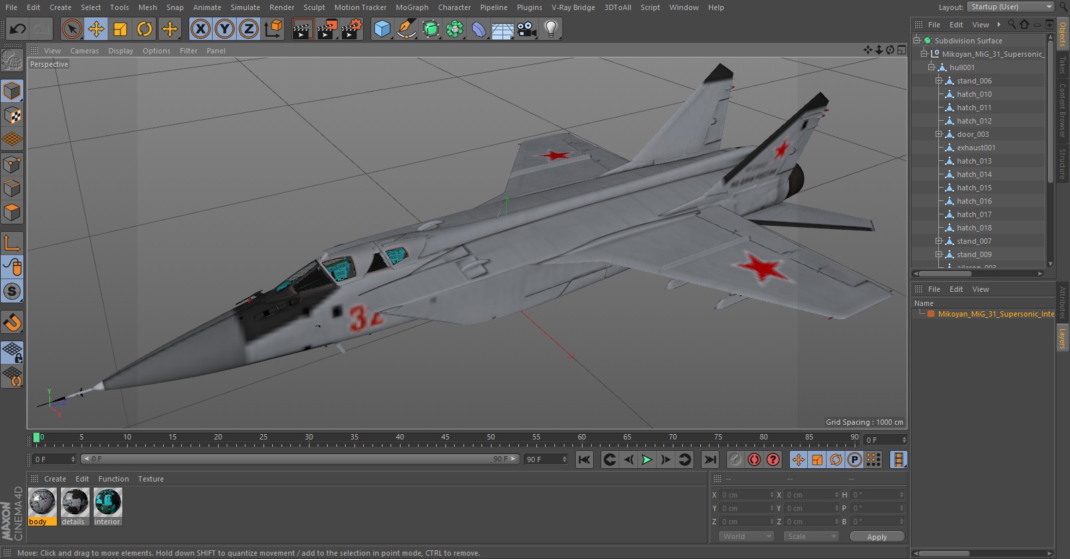Viewport: 1070px width, 559px height.
Task: Toggle position keyframe recording icon
Action: pos(798,459)
